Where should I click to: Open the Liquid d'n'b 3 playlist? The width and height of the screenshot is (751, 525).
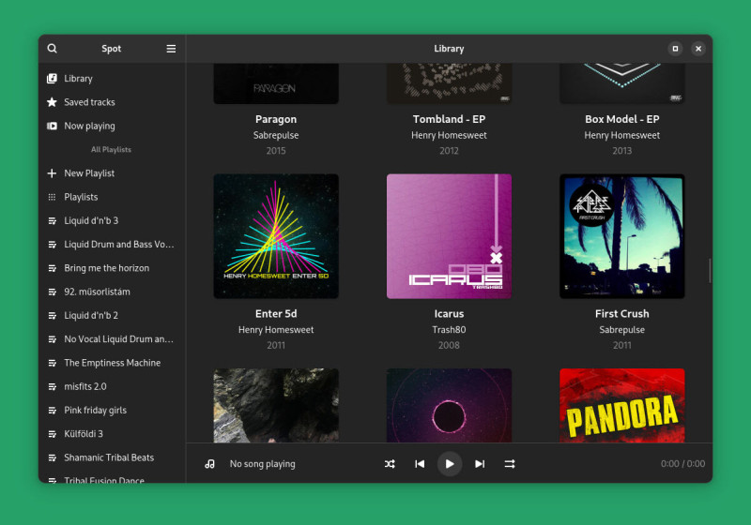111,220
